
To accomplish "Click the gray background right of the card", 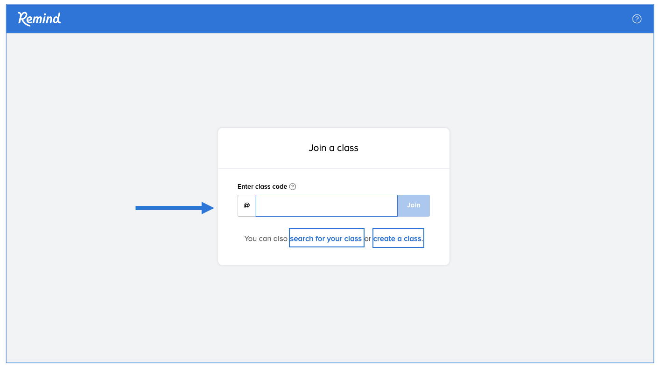I will point(551,196).
